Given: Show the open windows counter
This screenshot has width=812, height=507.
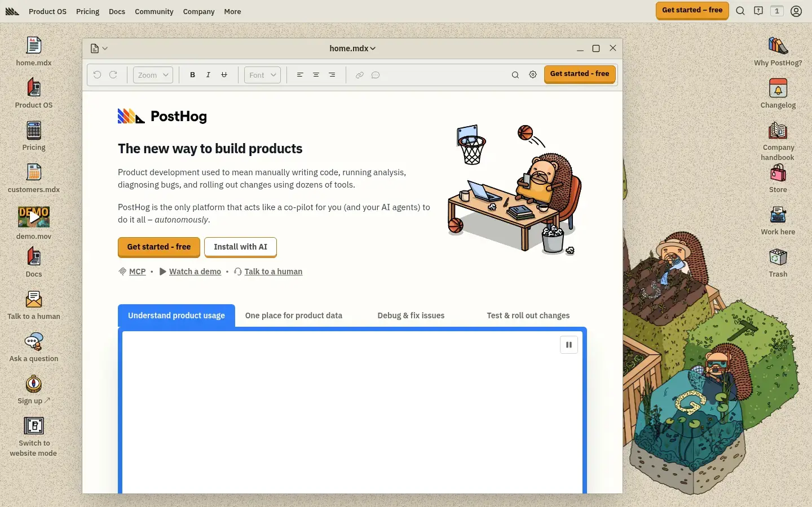Looking at the screenshot, I should tap(777, 11).
